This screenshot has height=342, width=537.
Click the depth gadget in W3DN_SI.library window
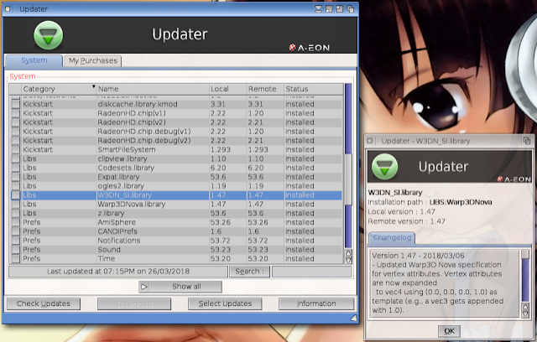click(526, 141)
